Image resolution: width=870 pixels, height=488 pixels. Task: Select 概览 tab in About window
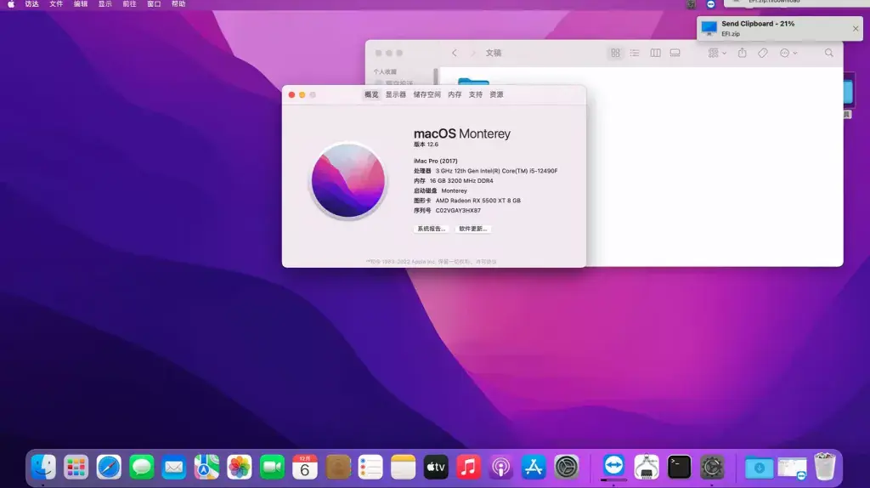[371, 94]
